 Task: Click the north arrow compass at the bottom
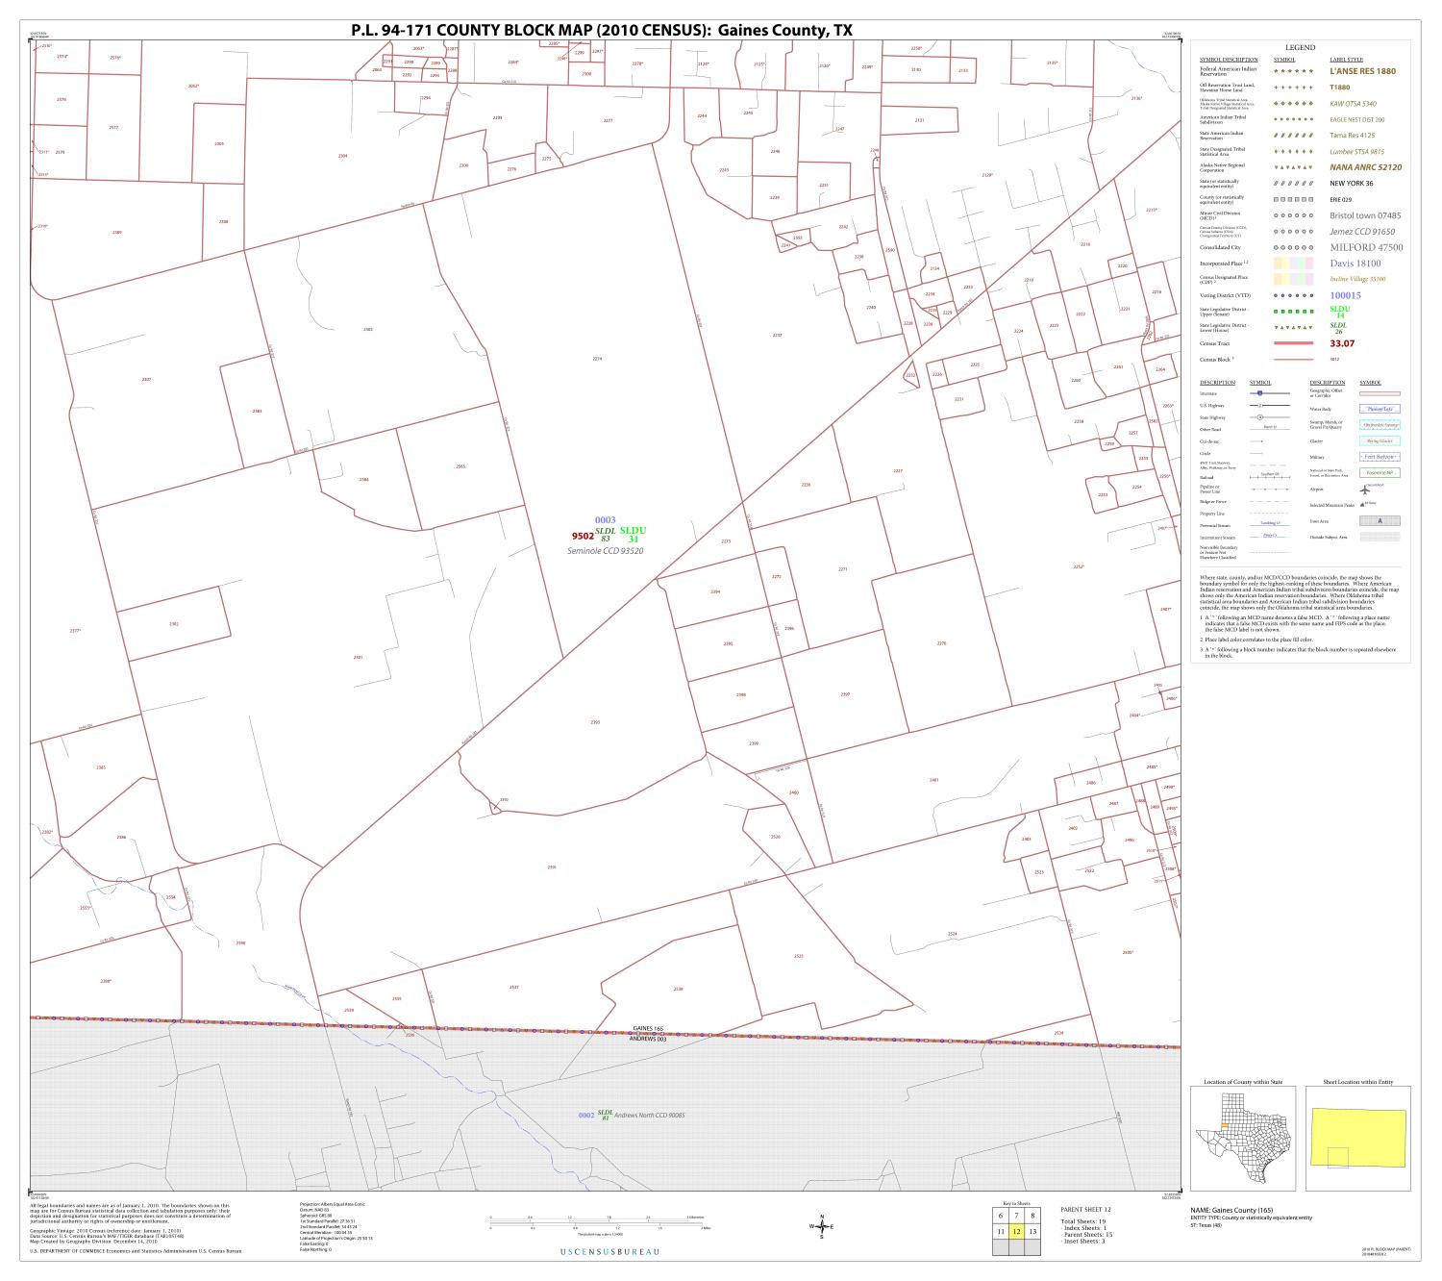tap(822, 1226)
